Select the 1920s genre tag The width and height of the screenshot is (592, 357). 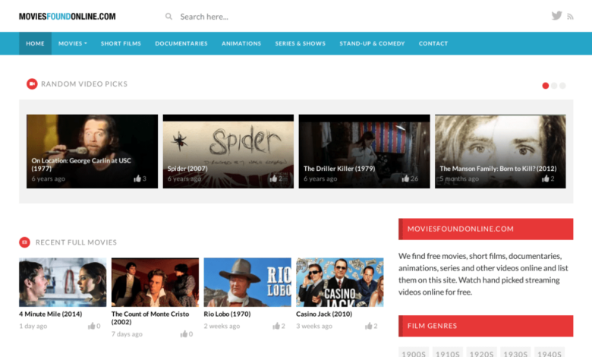point(482,353)
